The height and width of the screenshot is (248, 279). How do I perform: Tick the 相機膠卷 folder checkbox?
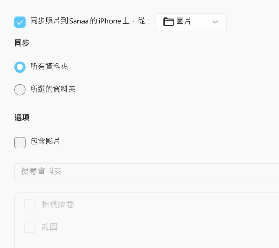[x=29, y=205]
